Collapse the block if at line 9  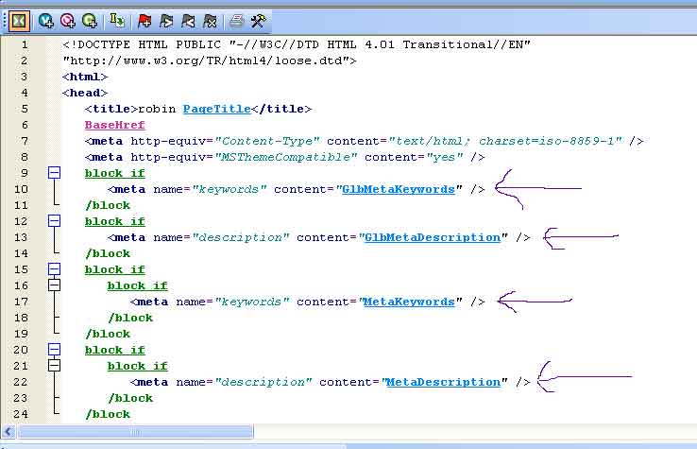click(54, 173)
